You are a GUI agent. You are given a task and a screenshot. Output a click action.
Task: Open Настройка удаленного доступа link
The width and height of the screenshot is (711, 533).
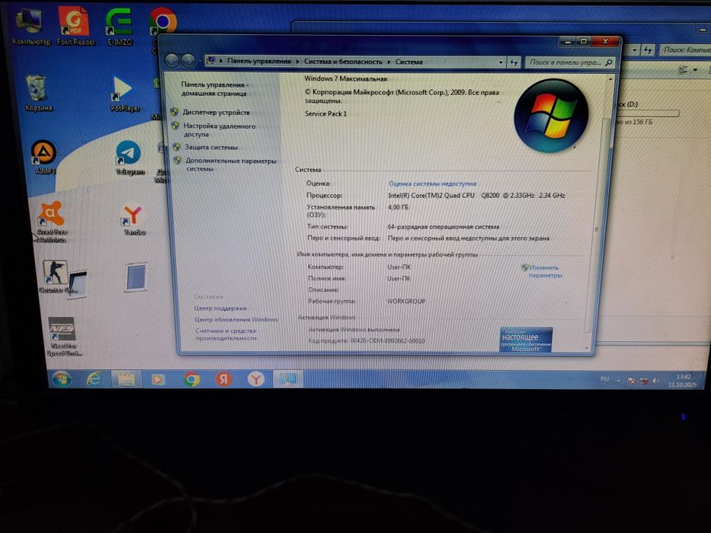click(x=219, y=130)
